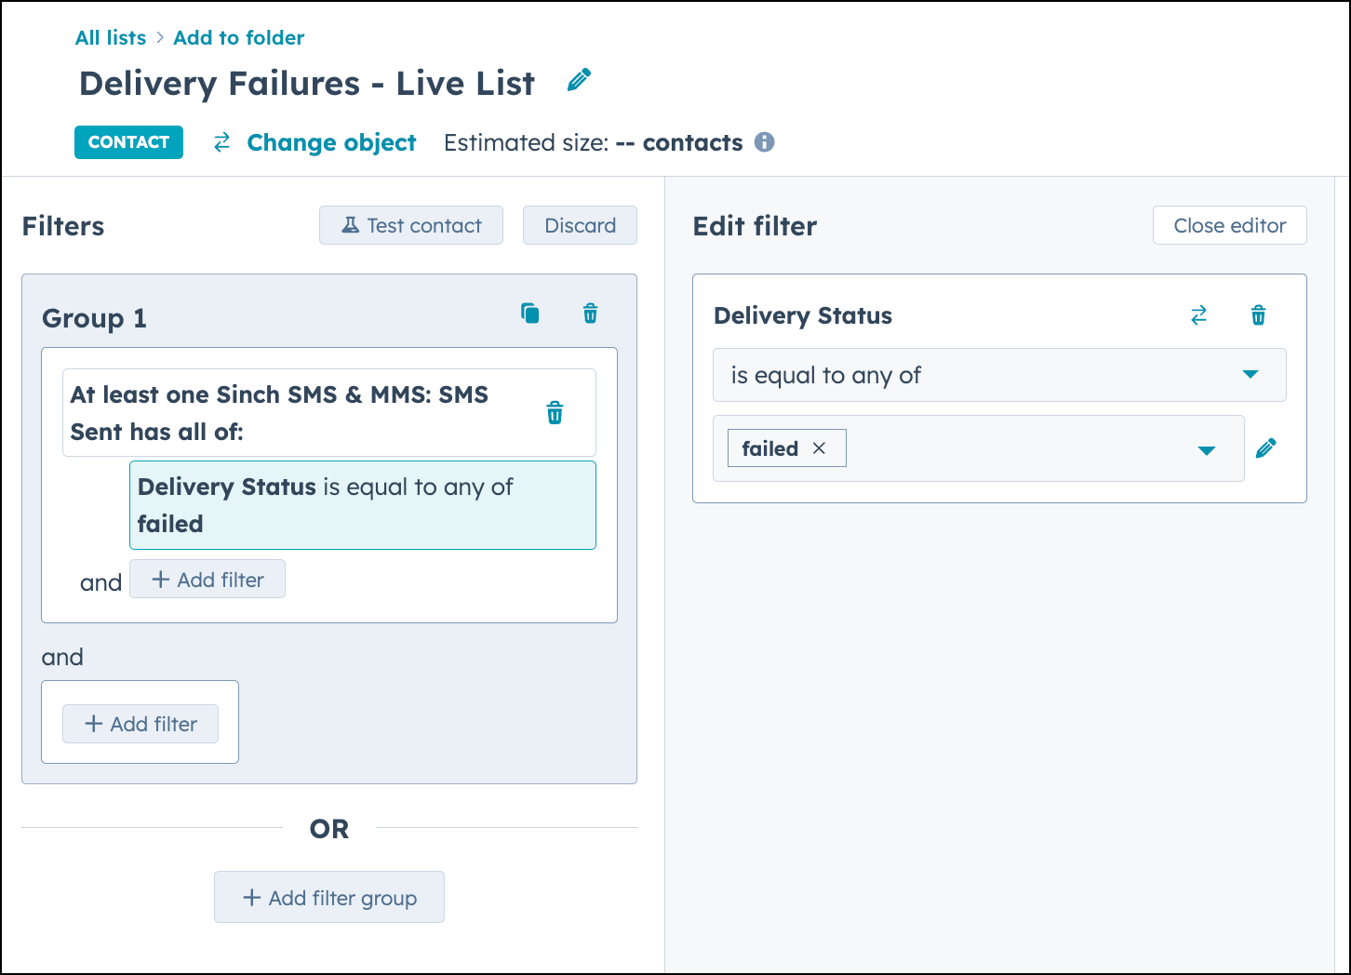
Task: Open the Add to folder link
Action: click(x=238, y=37)
